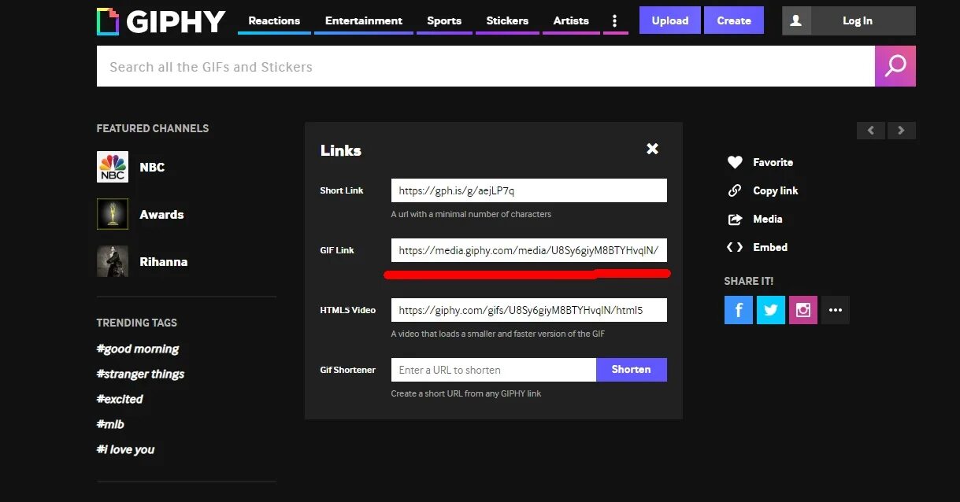Click the GIPHY logo
Image resolution: width=960 pixels, height=502 pixels.
click(x=161, y=21)
